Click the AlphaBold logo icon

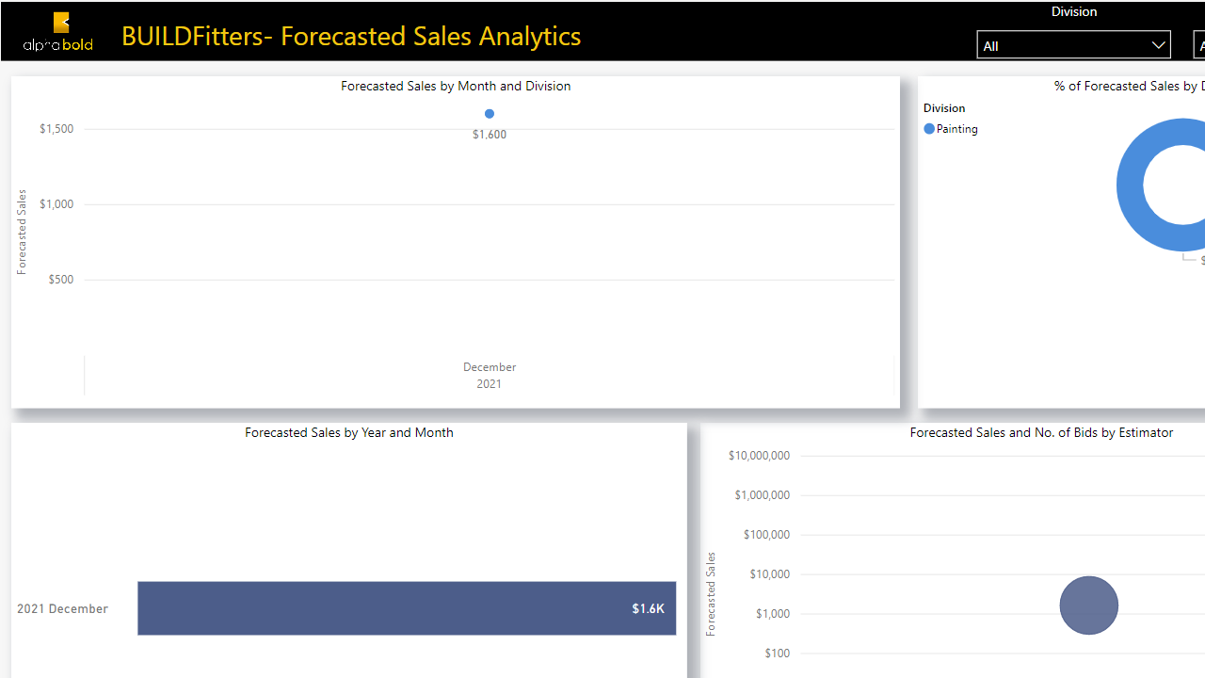58,31
